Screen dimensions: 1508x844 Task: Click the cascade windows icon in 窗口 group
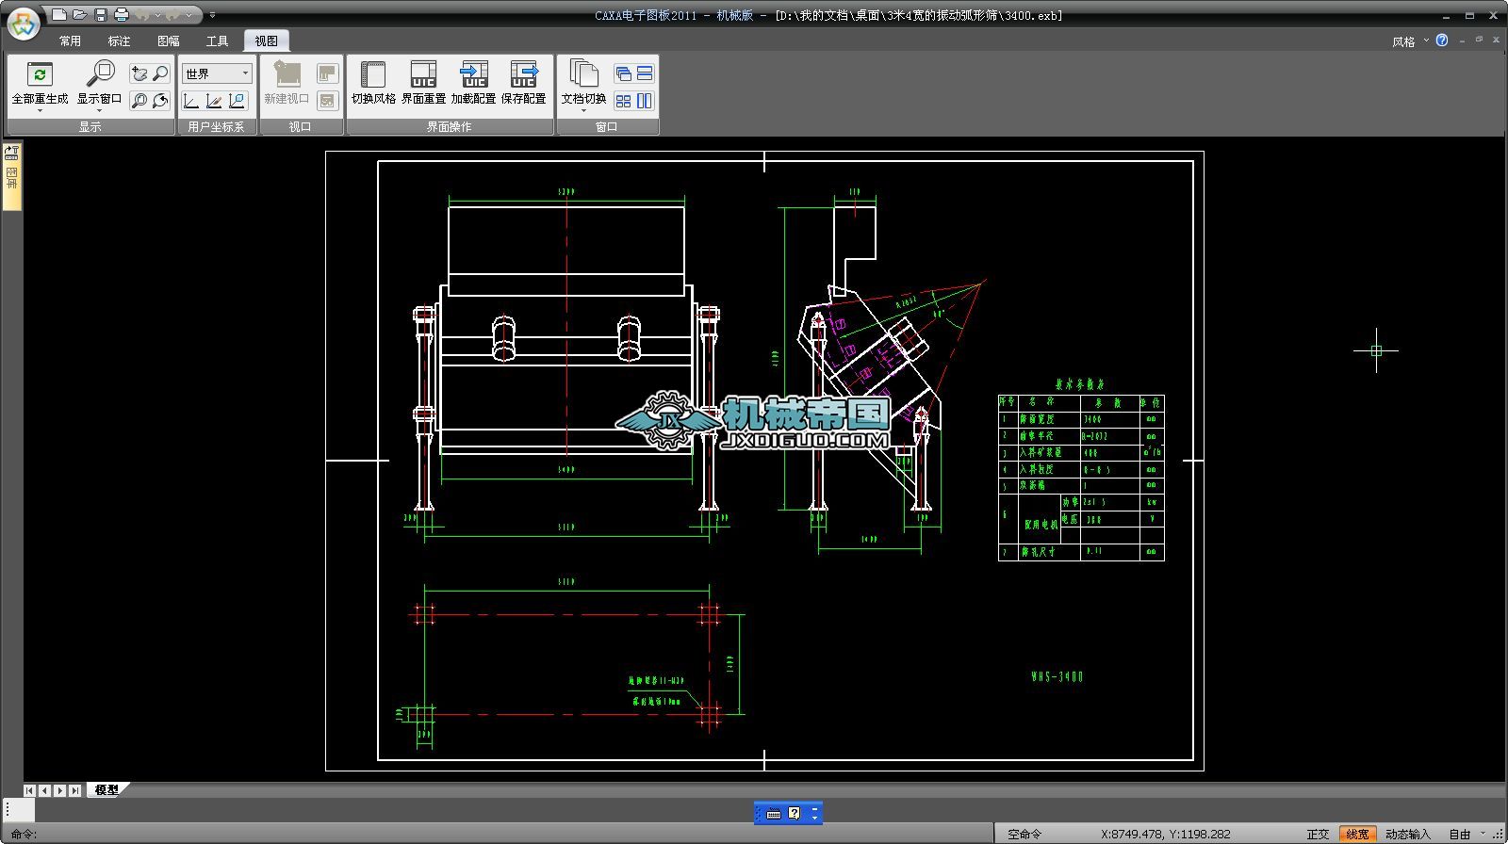coord(623,73)
